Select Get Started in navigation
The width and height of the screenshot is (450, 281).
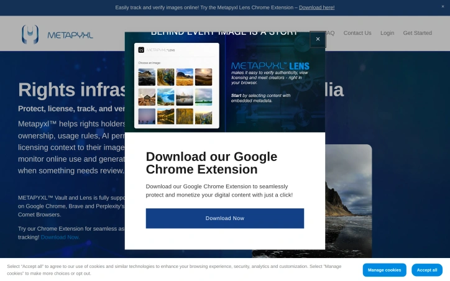point(417,33)
